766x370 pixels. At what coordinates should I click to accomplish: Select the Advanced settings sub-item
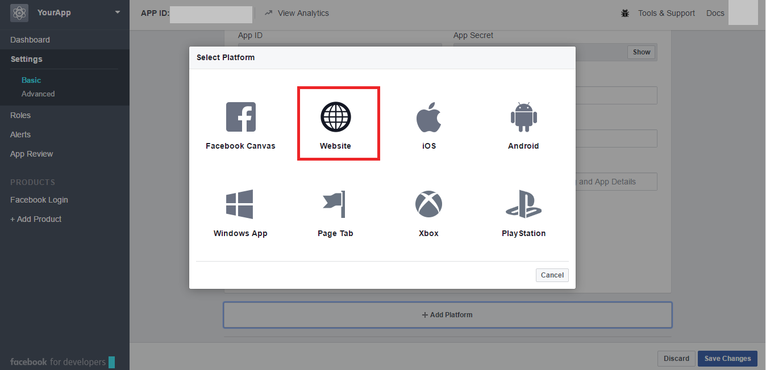pyautogui.click(x=38, y=94)
